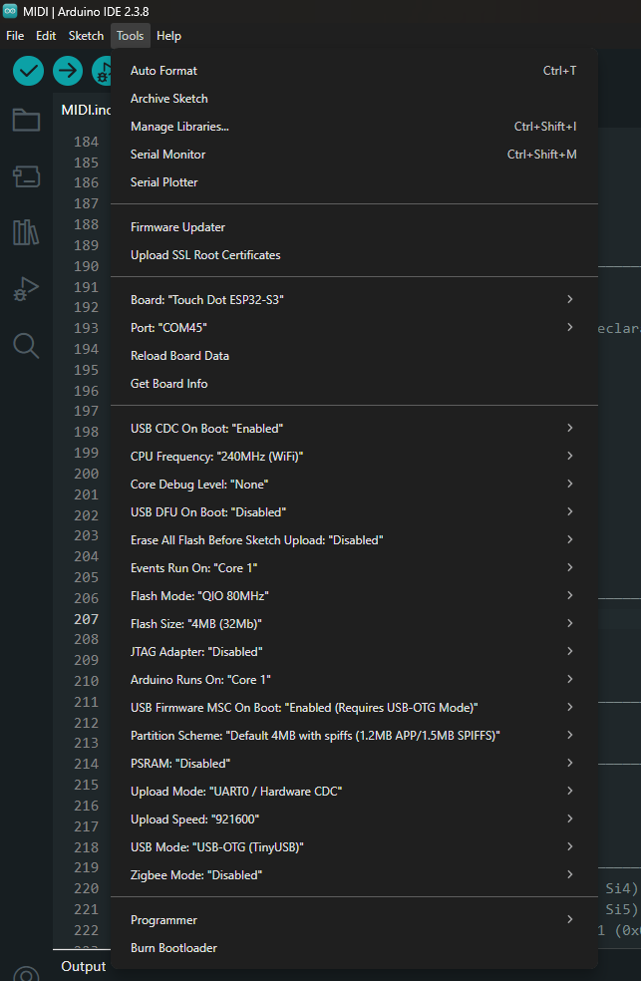Image resolution: width=641 pixels, height=981 pixels.
Task: Click line number 207 in gutter
Action: pyautogui.click(x=87, y=619)
